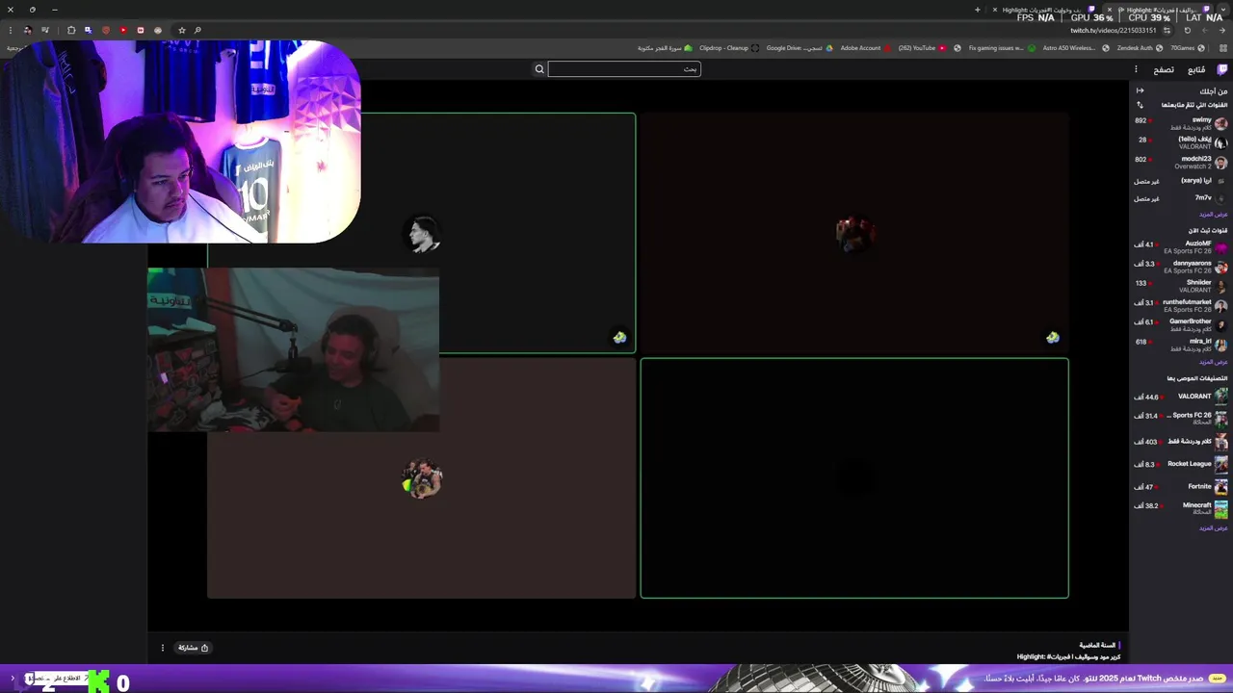Viewport: 1233px width, 693px height.
Task: Click the Twitch logo home icon
Action: pyautogui.click(x=1222, y=69)
